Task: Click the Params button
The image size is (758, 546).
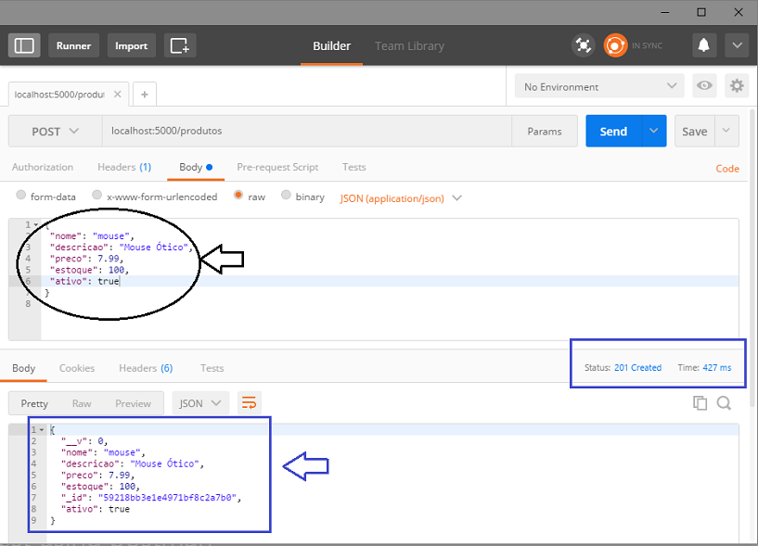Action: [x=545, y=131]
